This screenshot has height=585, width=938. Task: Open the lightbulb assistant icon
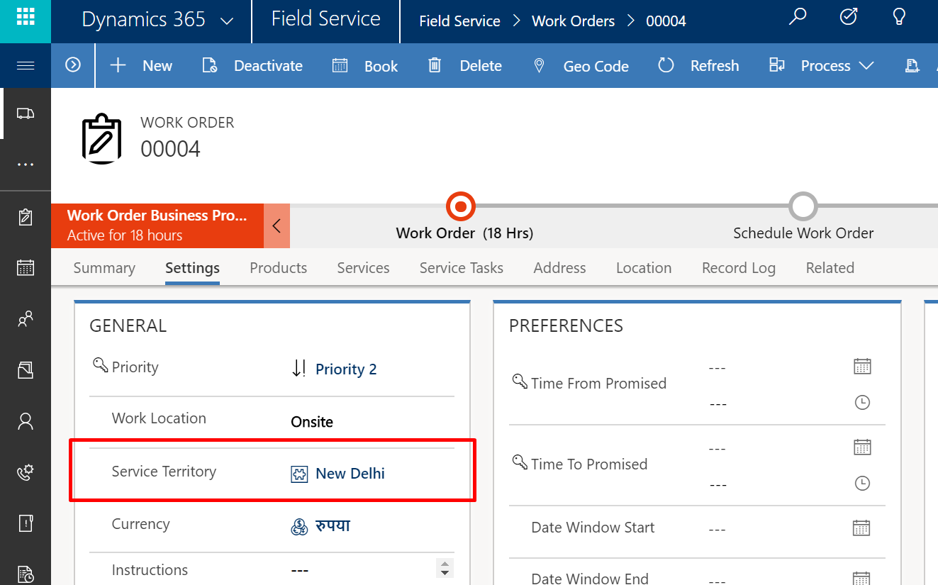[x=899, y=17]
